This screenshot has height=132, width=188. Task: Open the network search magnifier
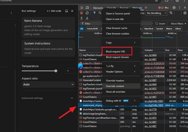point(100,13)
